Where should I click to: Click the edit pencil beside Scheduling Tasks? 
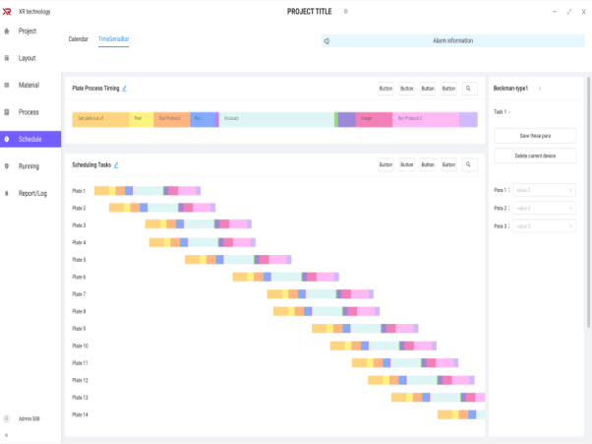(x=114, y=165)
